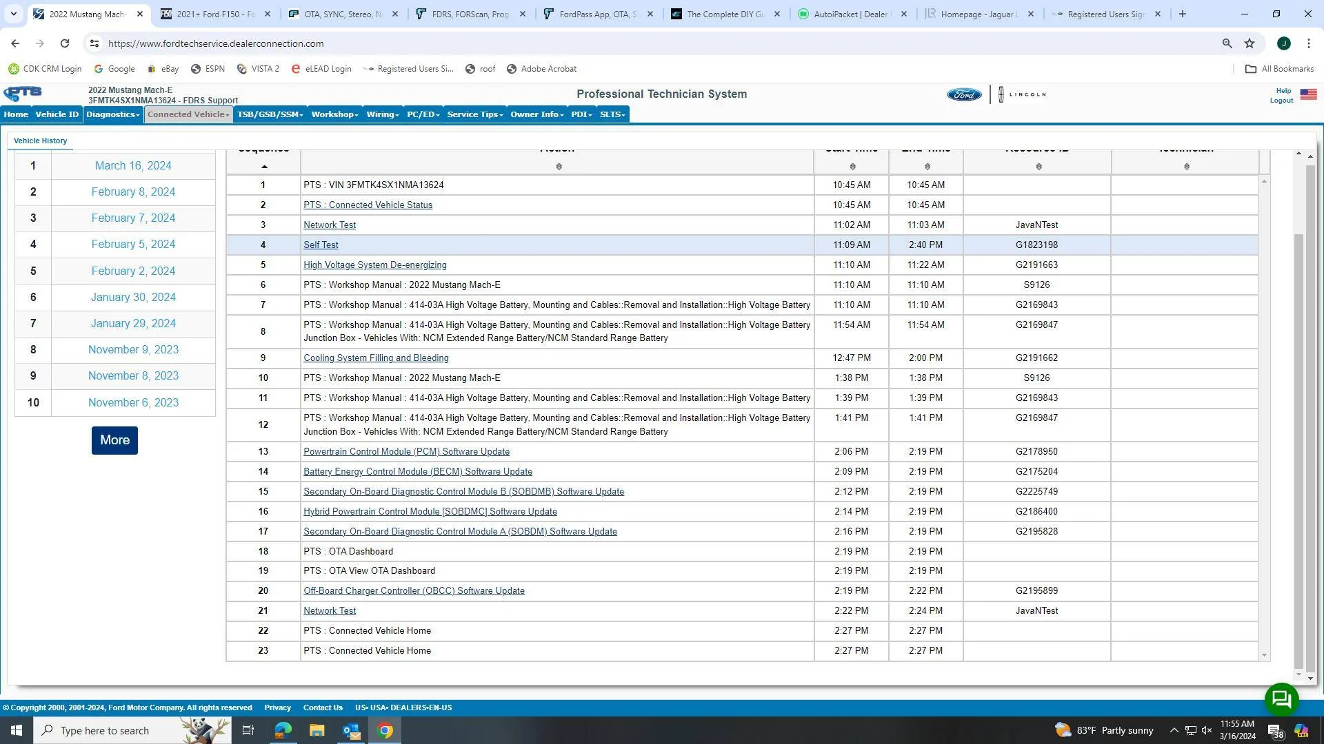Switch to the Homepage - Jaguar browser tab
Screen dimensions: 1324x744
pyautogui.click(x=979, y=14)
